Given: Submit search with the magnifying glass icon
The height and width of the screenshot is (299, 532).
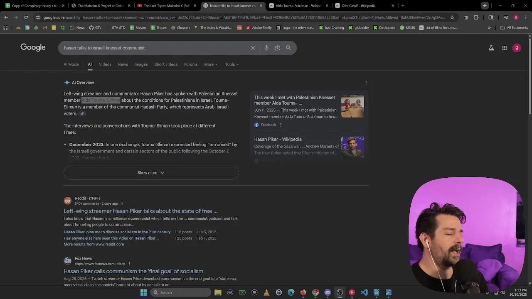Looking at the screenshot, I should click(288, 48).
